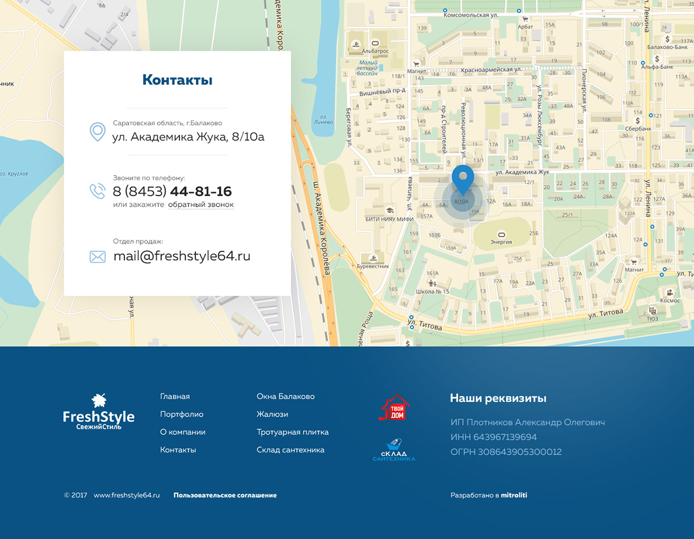Click the address pin icon in Contacts

pos(97,132)
